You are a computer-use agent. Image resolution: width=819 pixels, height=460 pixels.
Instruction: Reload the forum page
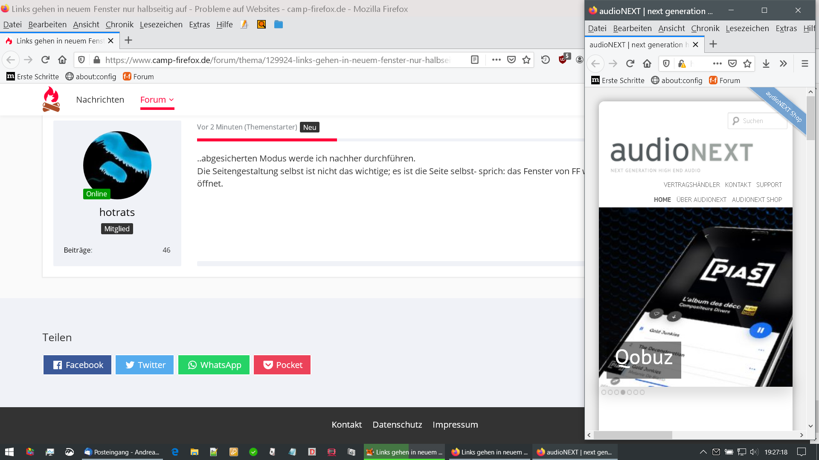(x=45, y=60)
